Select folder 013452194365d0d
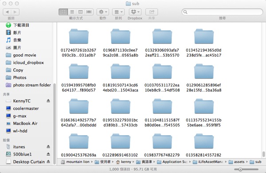 (204, 36)
